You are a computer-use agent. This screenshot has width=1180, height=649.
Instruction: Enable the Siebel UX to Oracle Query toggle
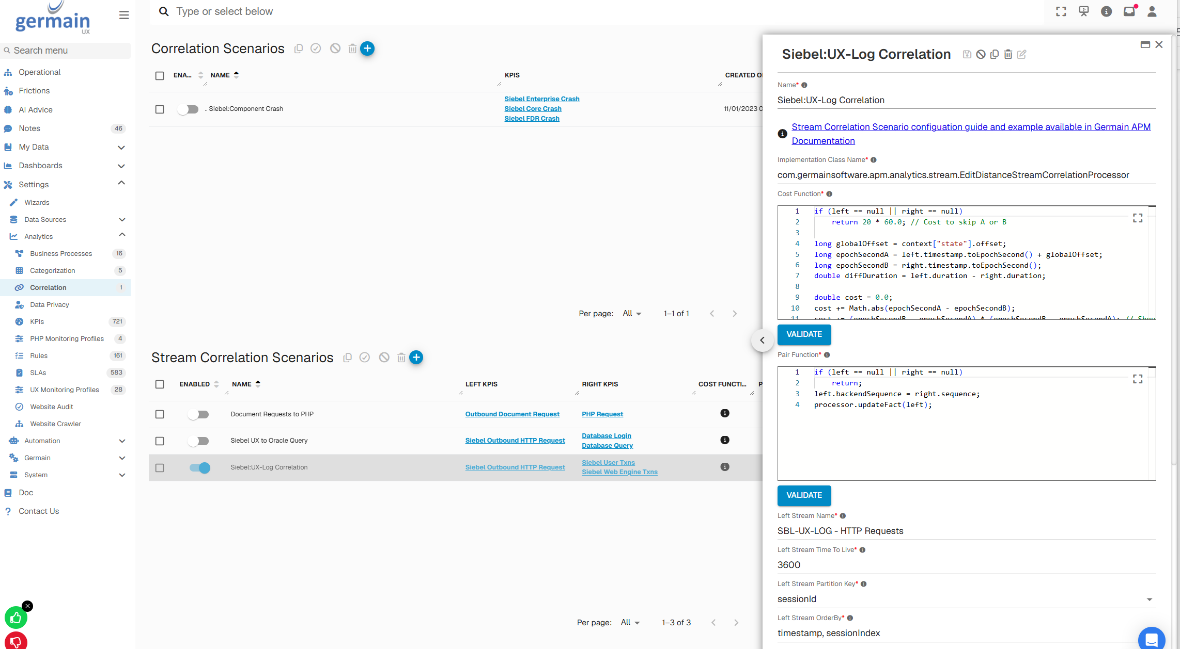point(198,441)
